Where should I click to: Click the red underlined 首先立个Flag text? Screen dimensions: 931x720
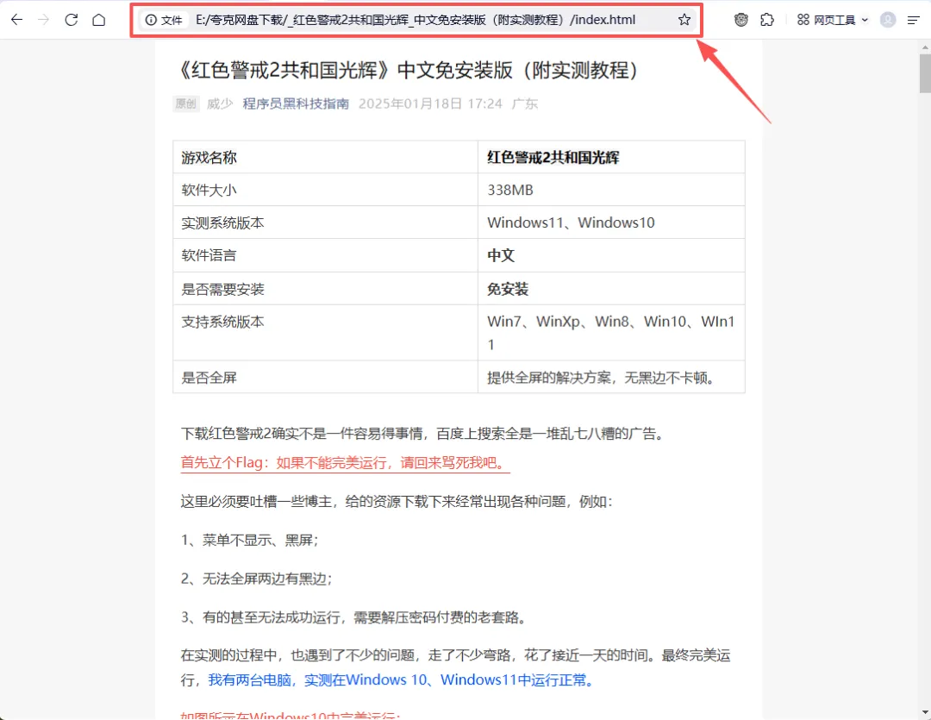(345, 463)
